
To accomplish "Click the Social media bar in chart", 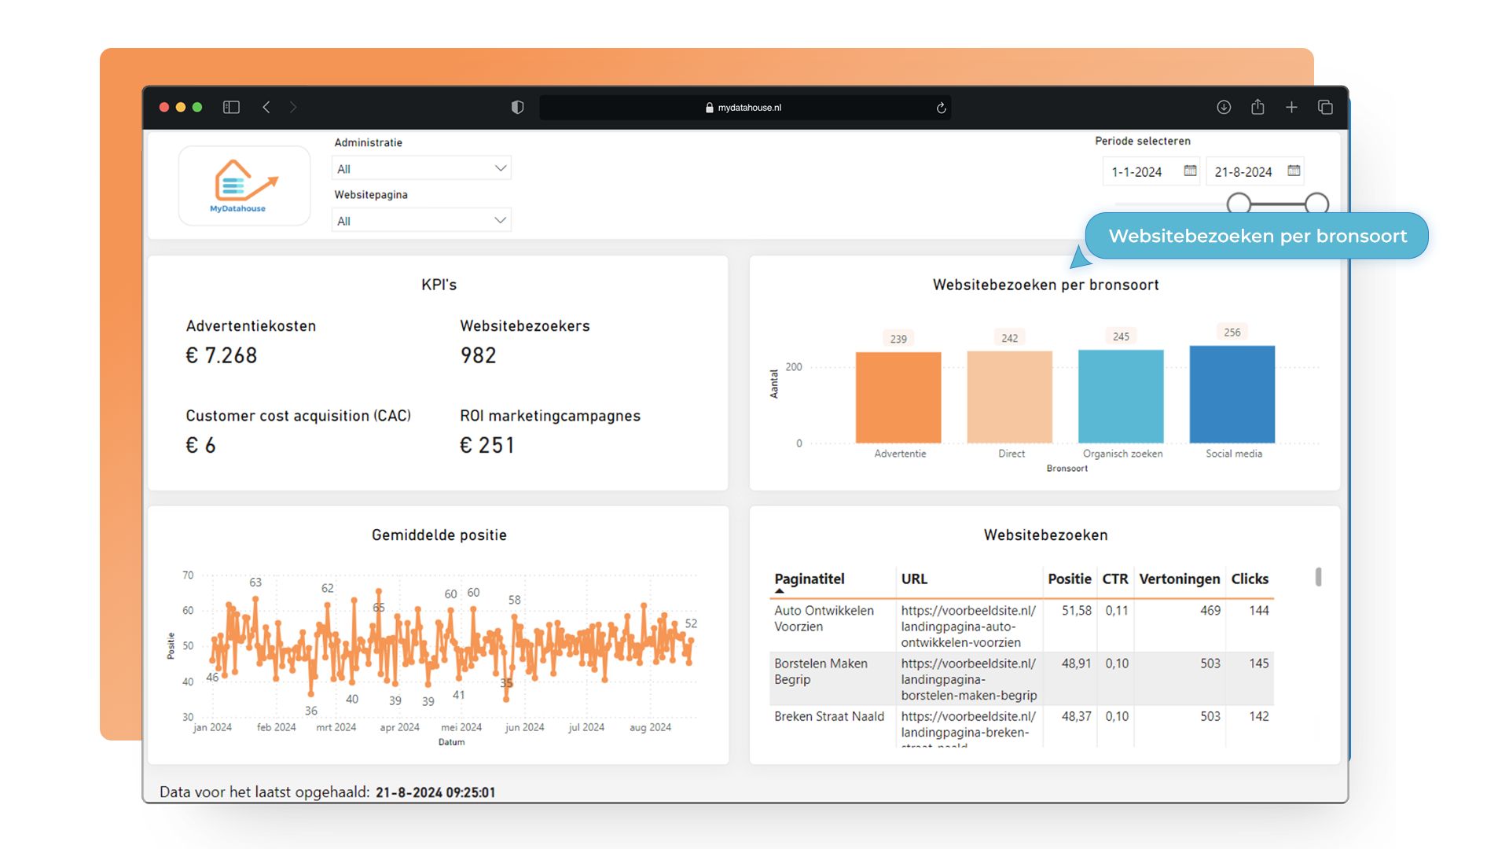I will pos(1232,394).
